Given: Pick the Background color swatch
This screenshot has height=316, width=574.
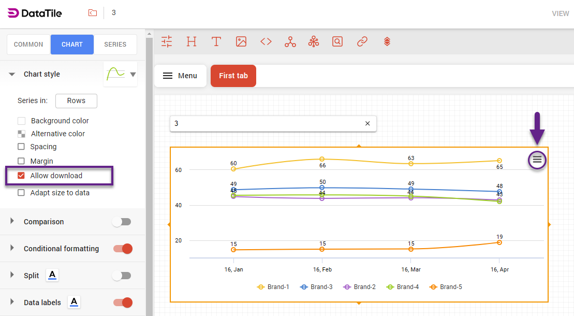Looking at the screenshot, I should coord(22,121).
